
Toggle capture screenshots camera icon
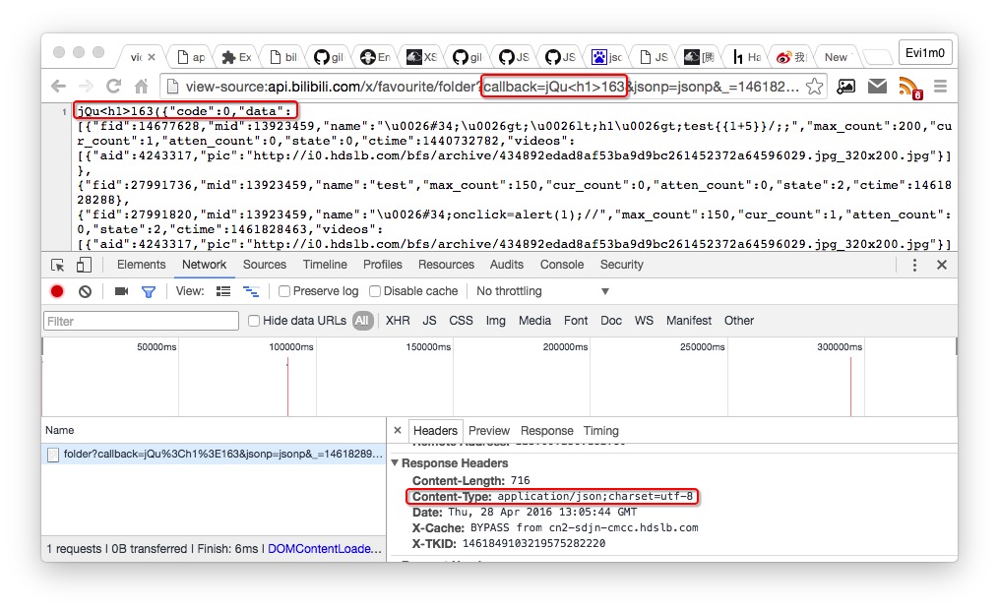pos(121,291)
